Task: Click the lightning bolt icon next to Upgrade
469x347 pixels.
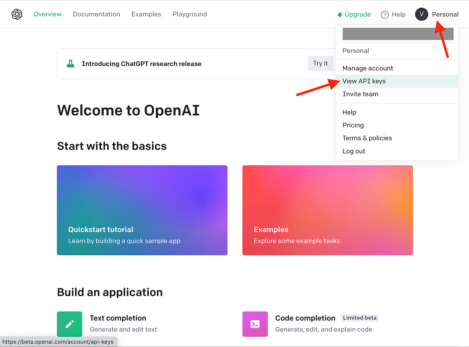Action: 339,14
